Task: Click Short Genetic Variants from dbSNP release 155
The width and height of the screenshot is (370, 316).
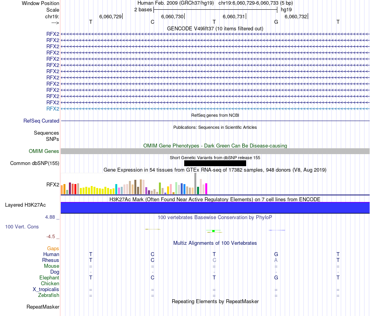Action: coord(215,158)
